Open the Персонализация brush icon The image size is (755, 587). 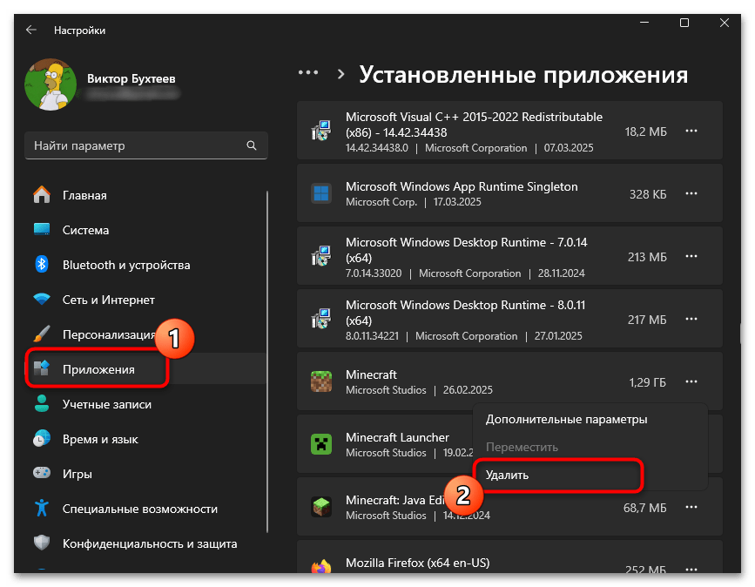[42, 334]
